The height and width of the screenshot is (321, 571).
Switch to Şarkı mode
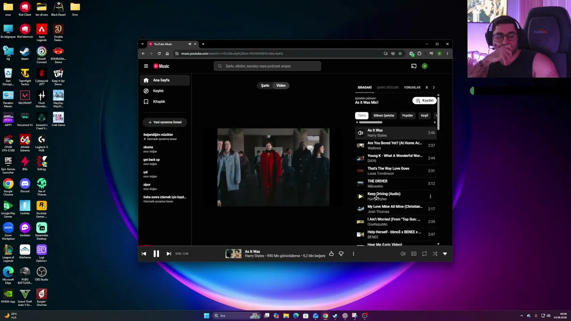[265, 86]
